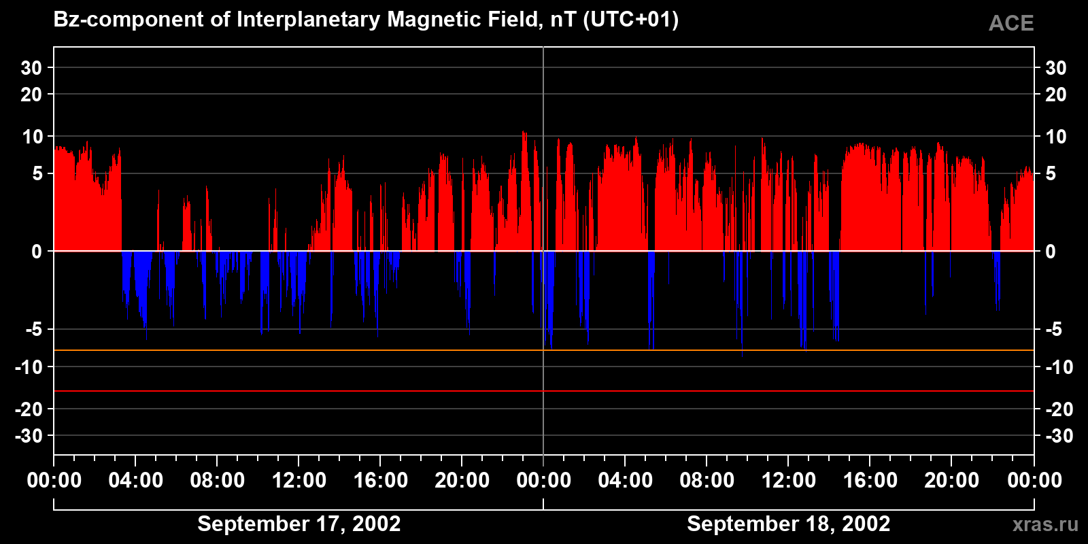The height and width of the screenshot is (544, 1088).
Task: Select the "30" label on the right axis
Action: (1055, 68)
